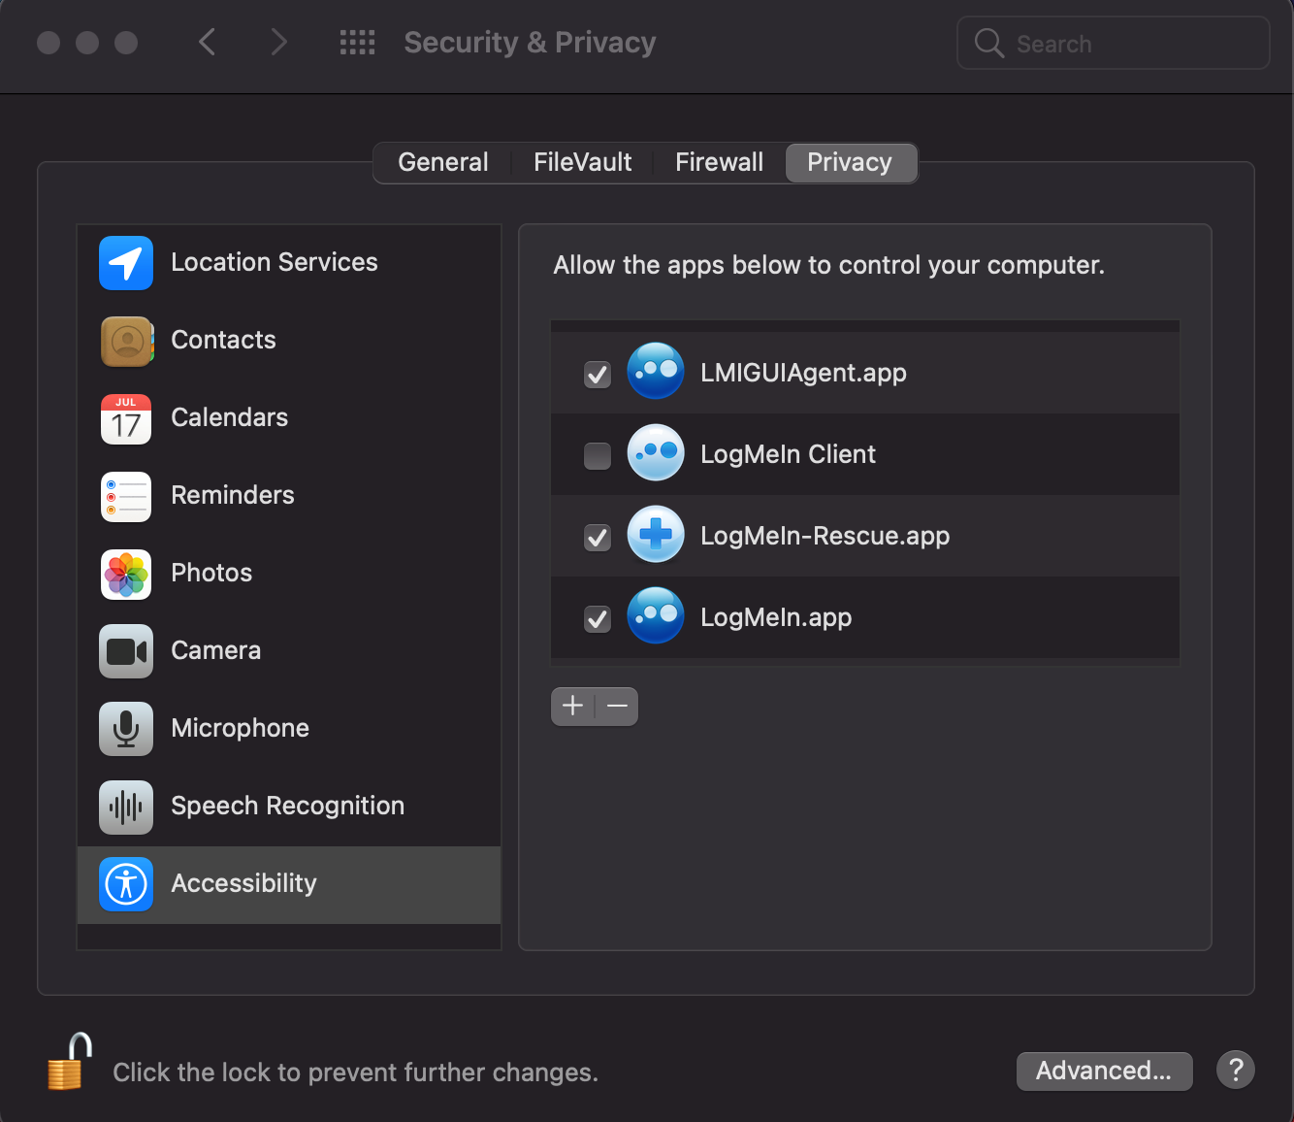The image size is (1294, 1122).
Task: Open Speech Recognition settings
Action: [x=125, y=807]
